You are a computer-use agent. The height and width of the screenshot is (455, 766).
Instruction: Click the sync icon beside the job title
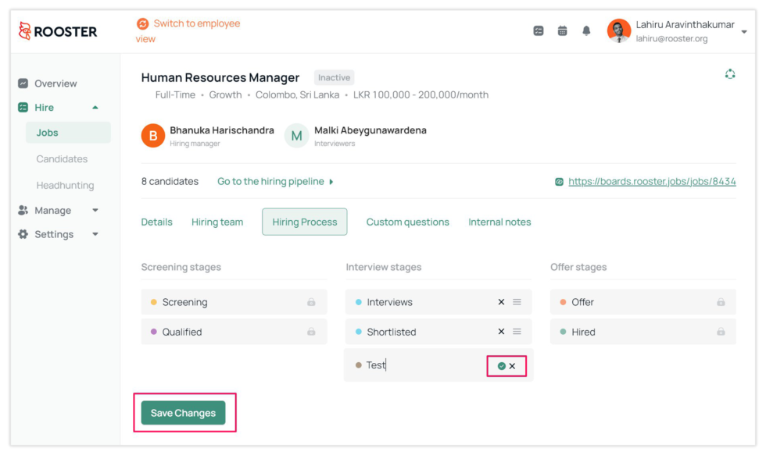[x=730, y=73]
